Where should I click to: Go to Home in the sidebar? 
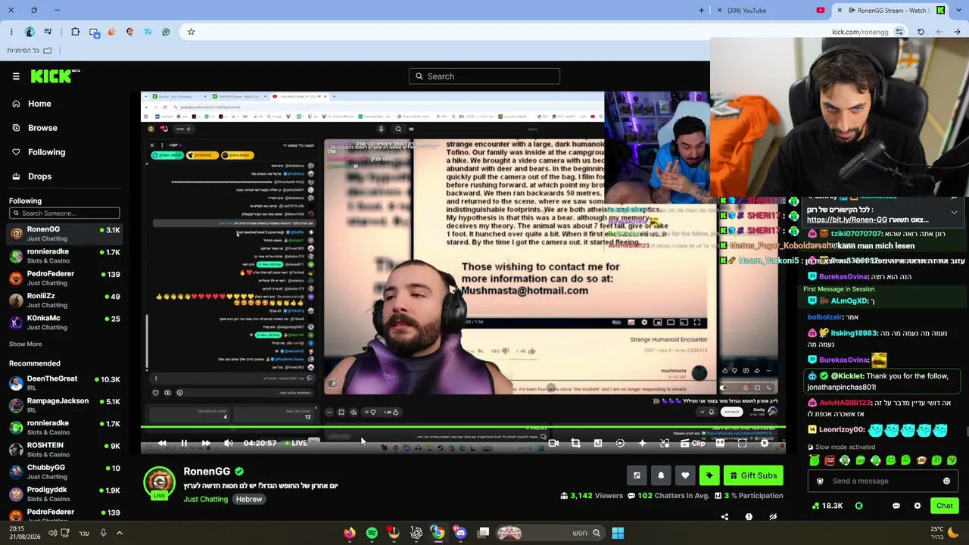point(39,104)
